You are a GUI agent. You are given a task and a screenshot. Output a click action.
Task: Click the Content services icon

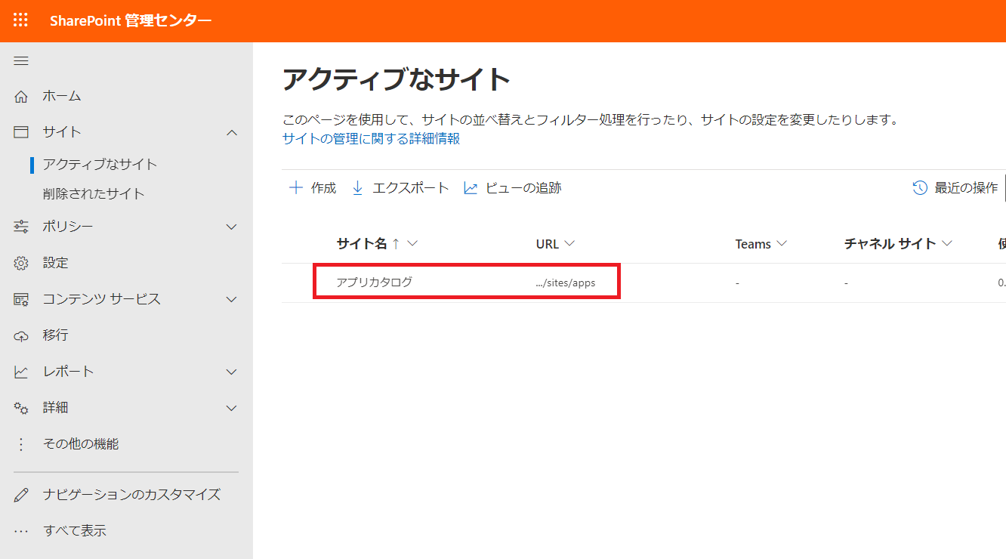[x=21, y=299]
